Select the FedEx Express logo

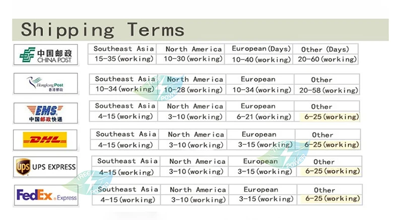(x=46, y=195)
